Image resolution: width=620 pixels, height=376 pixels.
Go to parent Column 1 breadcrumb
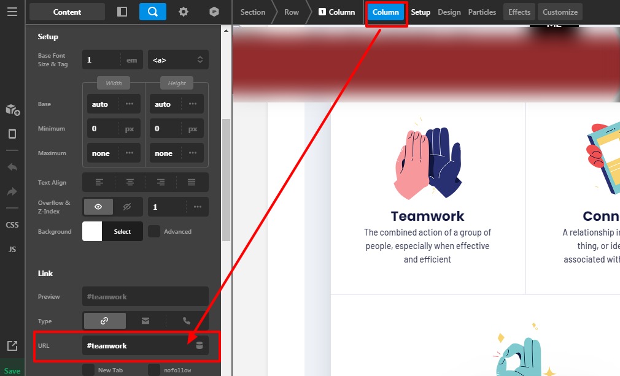coord(337,12)
